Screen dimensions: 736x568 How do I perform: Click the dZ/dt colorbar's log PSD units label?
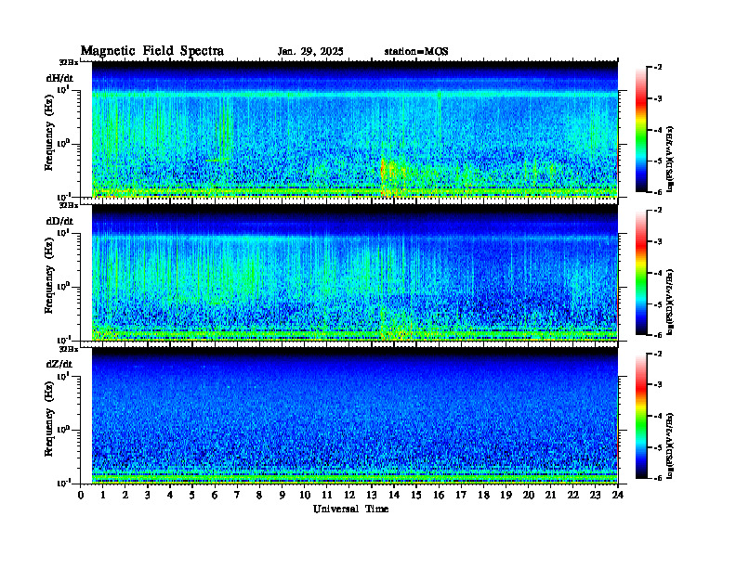(x=670, y=445)
